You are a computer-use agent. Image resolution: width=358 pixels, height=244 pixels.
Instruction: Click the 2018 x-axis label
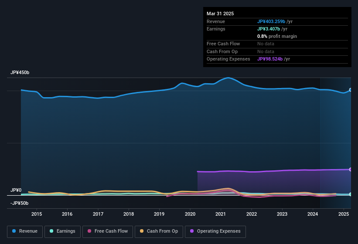(129, 214)
